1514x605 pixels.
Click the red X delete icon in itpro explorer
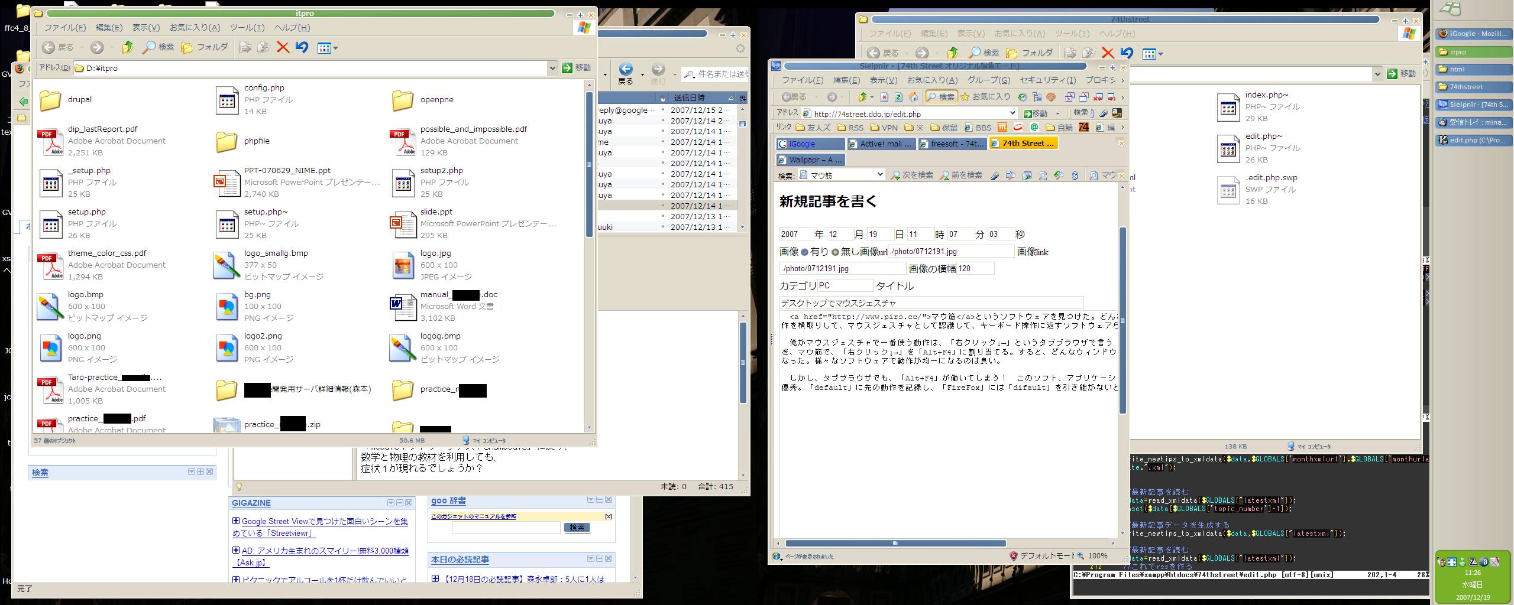point(283,48)
